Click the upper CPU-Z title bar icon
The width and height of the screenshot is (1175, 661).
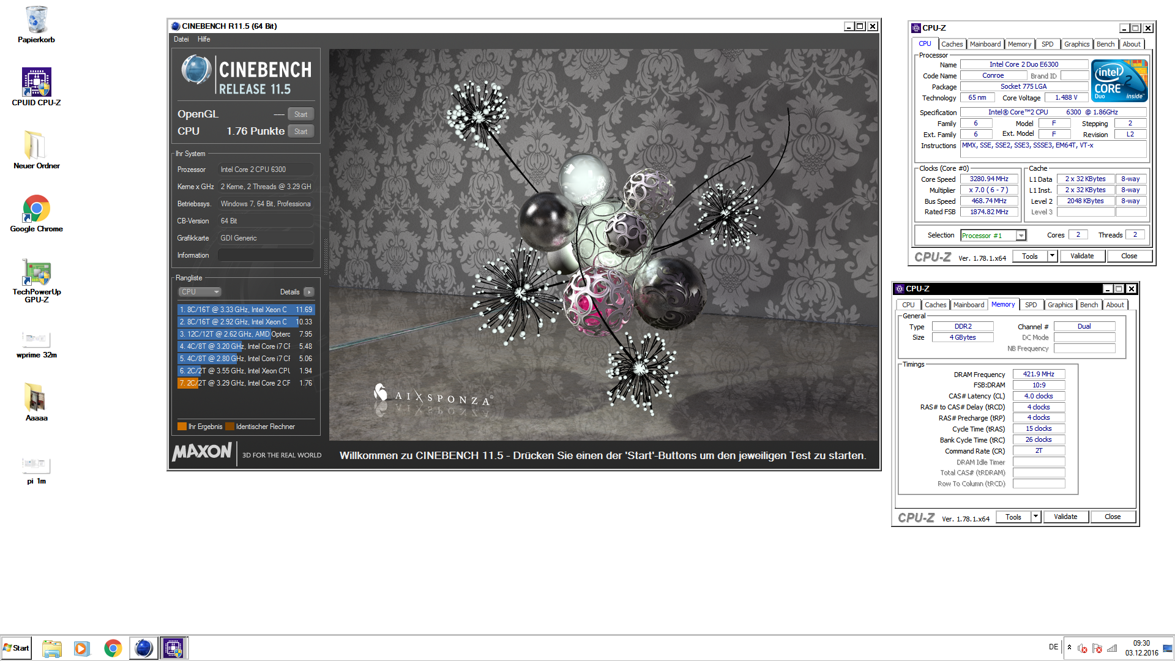coord(916,28)
